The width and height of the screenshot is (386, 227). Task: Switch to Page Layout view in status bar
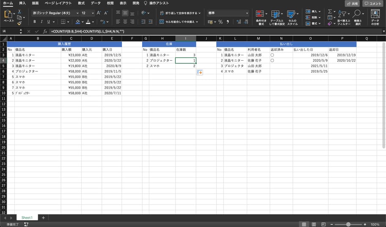[314, 224]
